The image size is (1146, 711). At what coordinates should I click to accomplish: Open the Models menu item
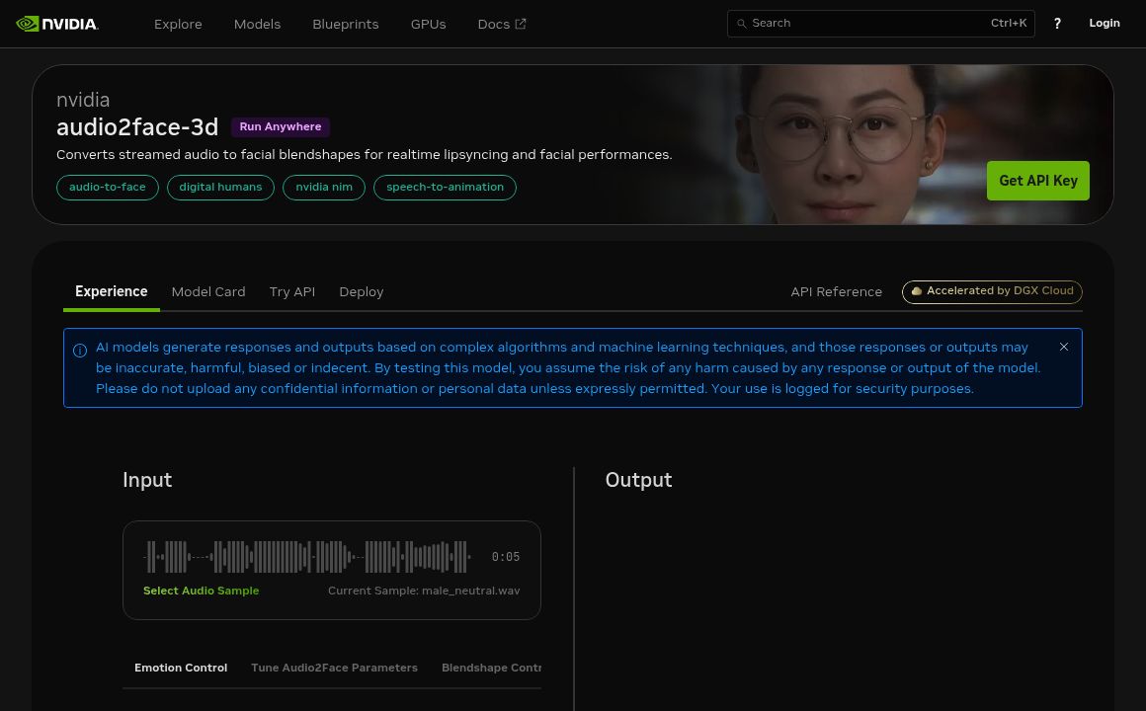pyautogui.click(x=257, y=24)
